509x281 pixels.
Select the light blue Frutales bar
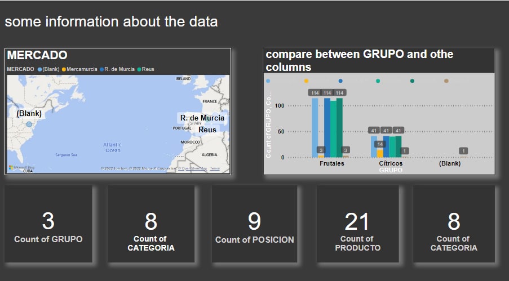(x=315, y=128)
